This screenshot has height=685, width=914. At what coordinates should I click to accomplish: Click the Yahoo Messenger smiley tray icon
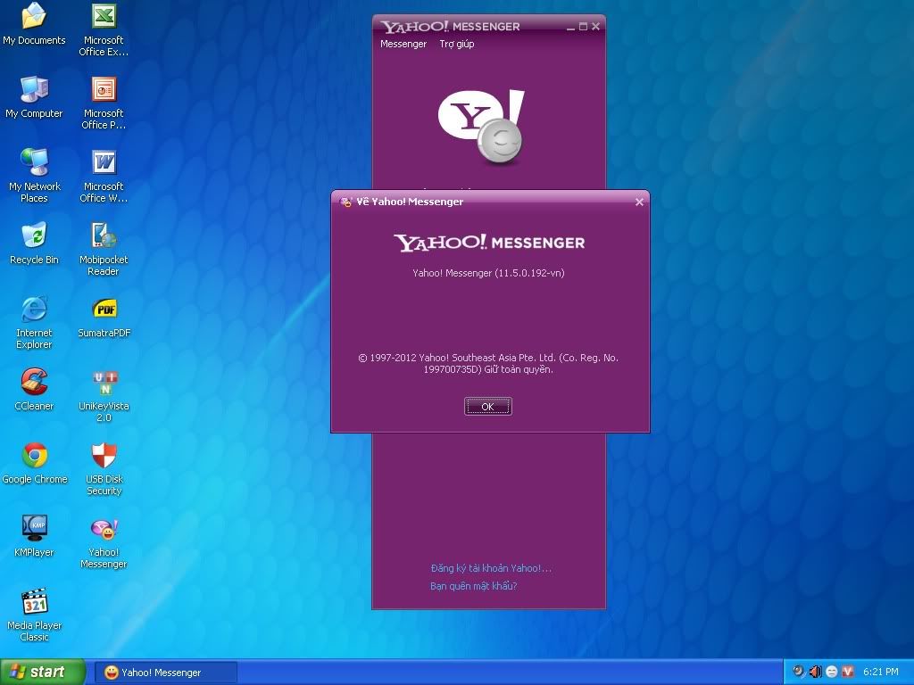pos(832,672)
